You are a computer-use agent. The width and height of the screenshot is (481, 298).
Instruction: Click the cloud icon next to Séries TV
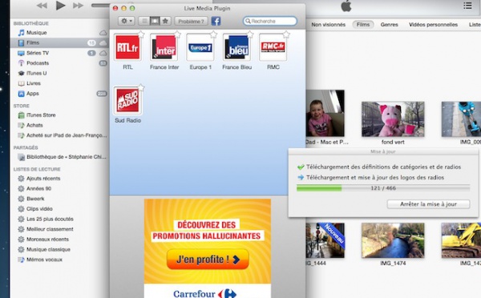tap(103, 53)
